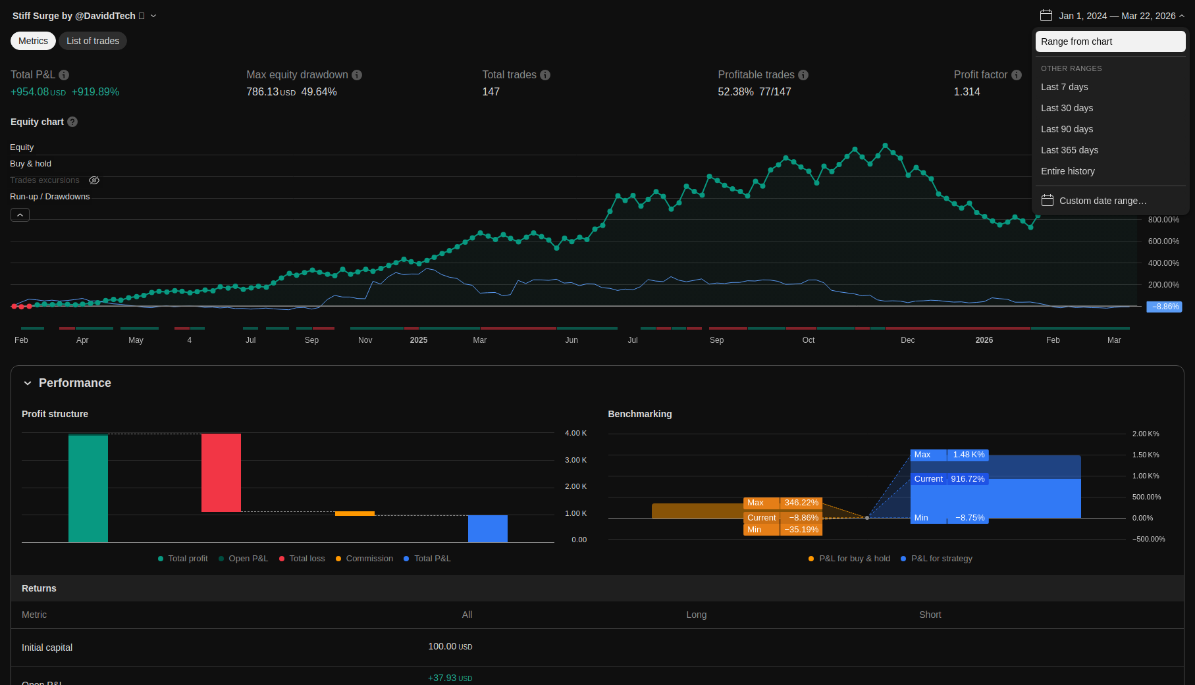Select Last 30 days range
This screenshot has width=1195, height=685.
tap(1067, 108)
